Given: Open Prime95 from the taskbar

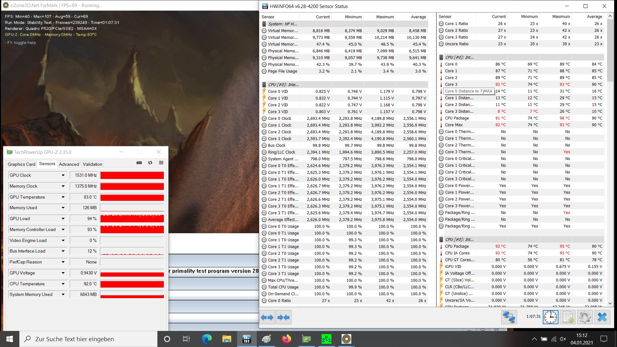Looking at the screenshot, I should point(326,339).
